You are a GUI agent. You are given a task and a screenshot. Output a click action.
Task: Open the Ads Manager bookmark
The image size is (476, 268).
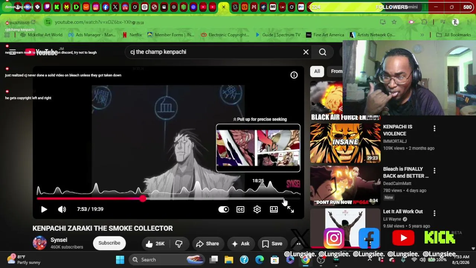tap(92, 35)
